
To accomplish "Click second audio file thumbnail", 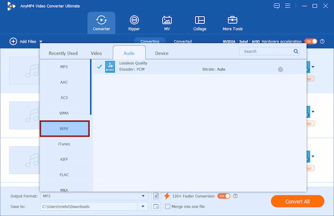I will (x=24, y=115).
